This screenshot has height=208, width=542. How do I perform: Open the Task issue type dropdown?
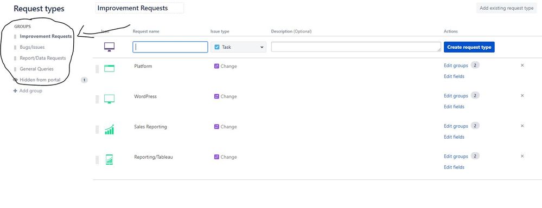(239, 47)
